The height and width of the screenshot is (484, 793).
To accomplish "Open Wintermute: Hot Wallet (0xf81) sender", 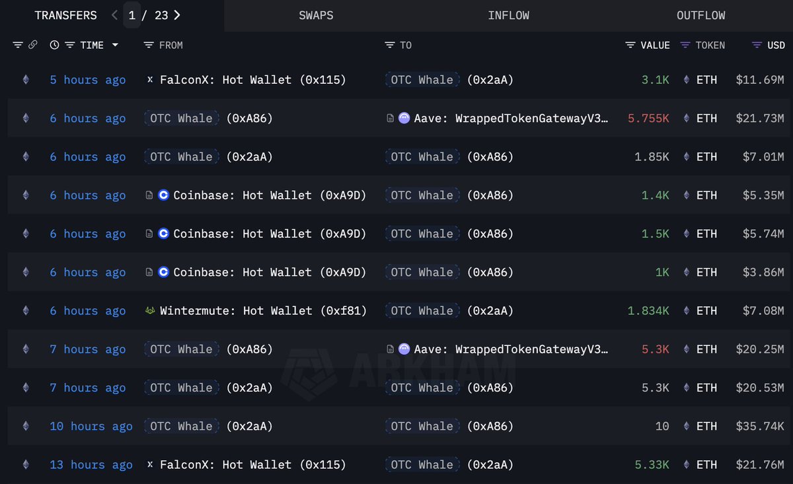I will pyautogui.click(x=262, y=311).
